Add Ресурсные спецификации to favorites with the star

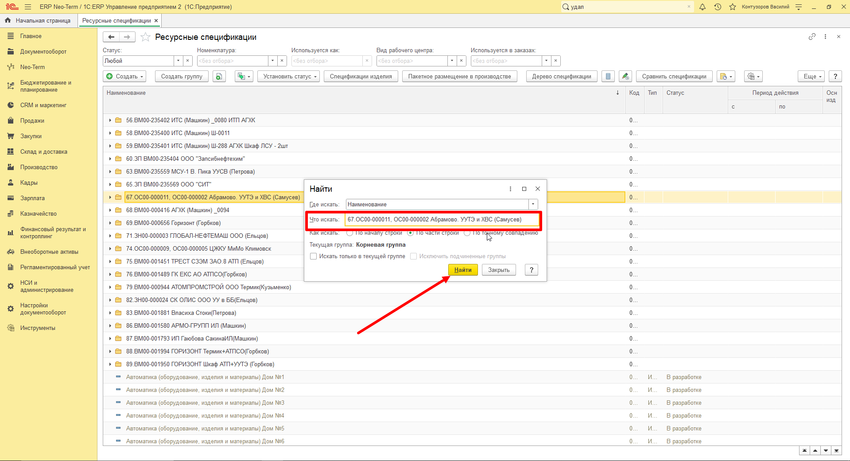(x=145, y=37)
